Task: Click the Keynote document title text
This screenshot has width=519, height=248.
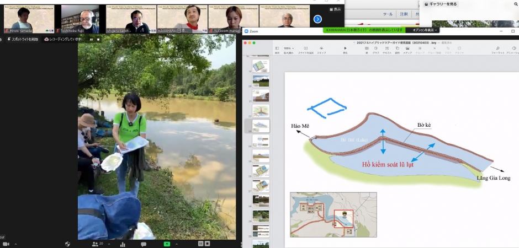Action: [397, 42]
